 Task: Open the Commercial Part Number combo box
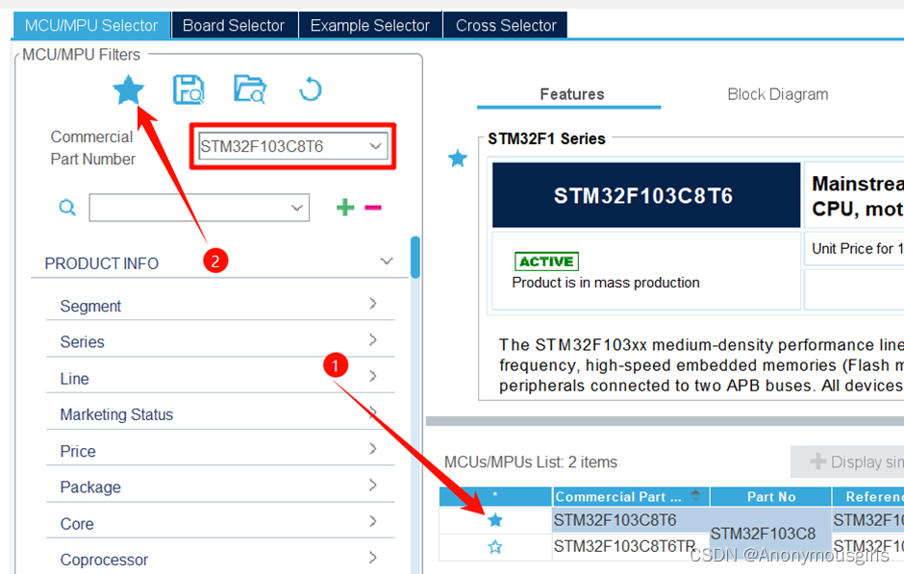click(x=293, y=146)
